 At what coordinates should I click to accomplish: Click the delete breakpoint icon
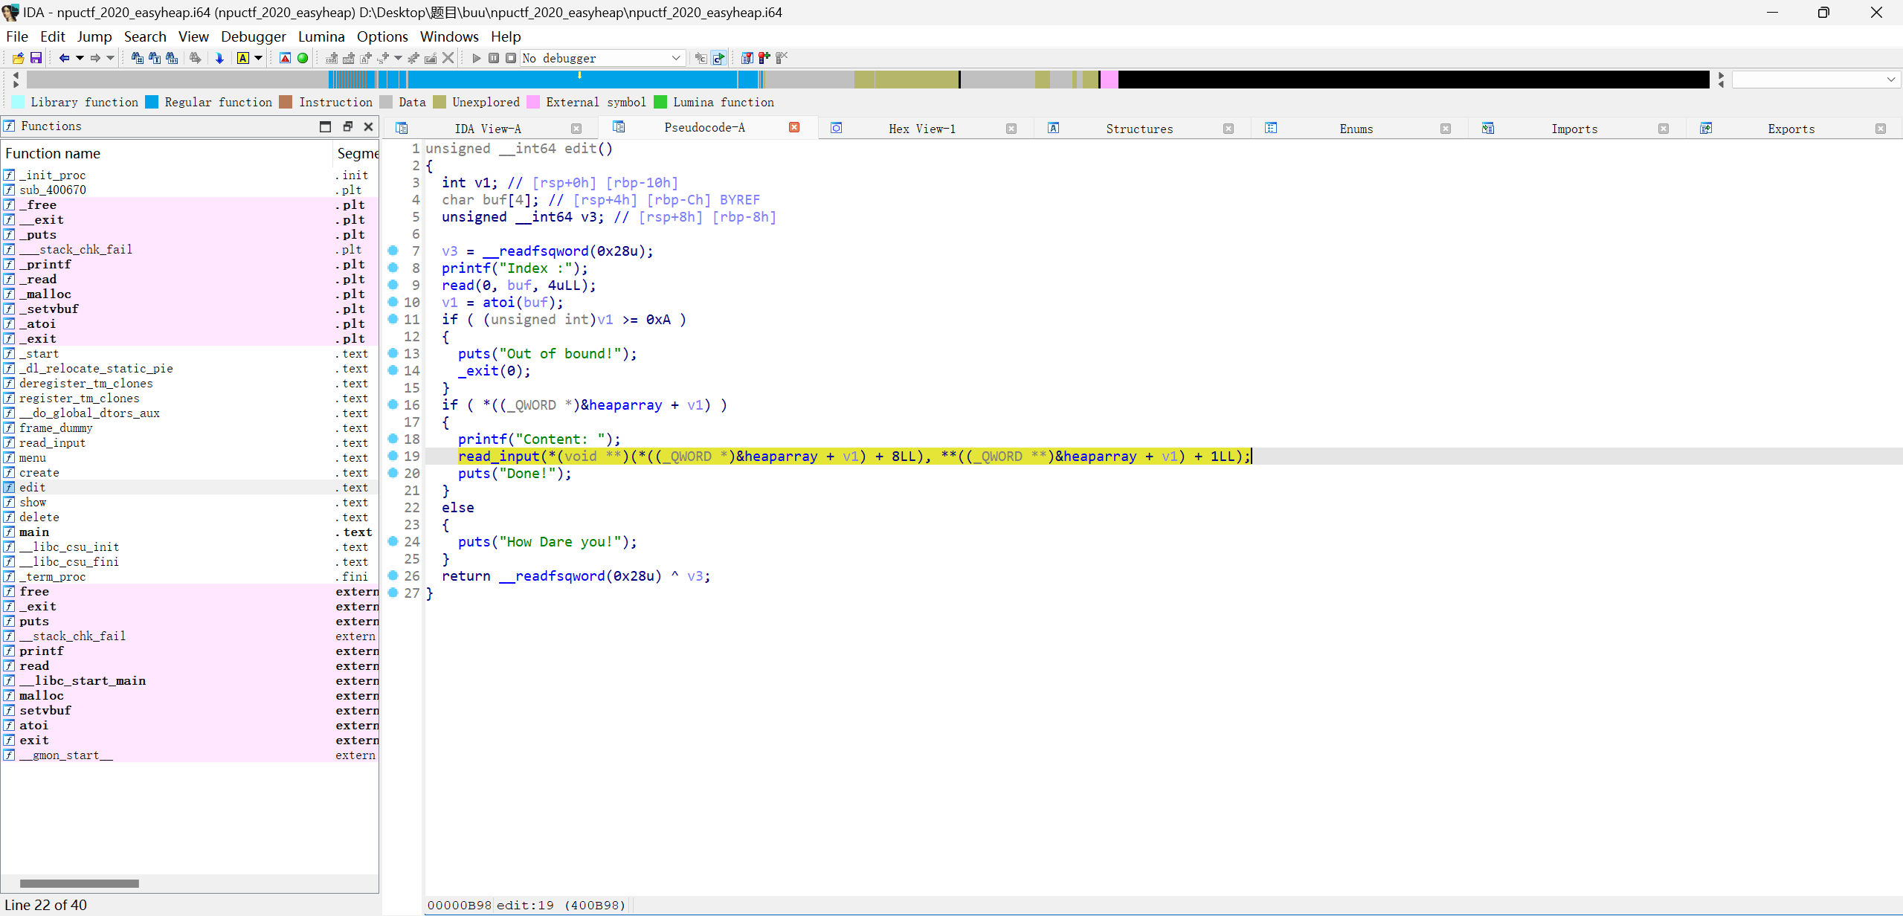click(x=782, y=58)
